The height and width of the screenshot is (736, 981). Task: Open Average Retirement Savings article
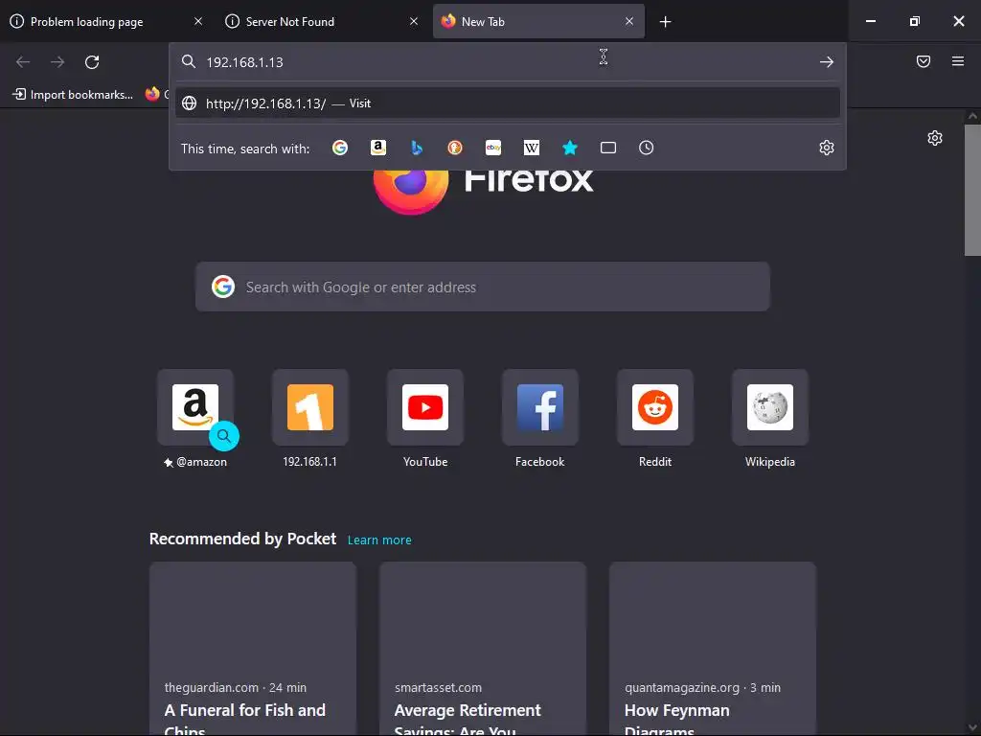pos(483,649)
